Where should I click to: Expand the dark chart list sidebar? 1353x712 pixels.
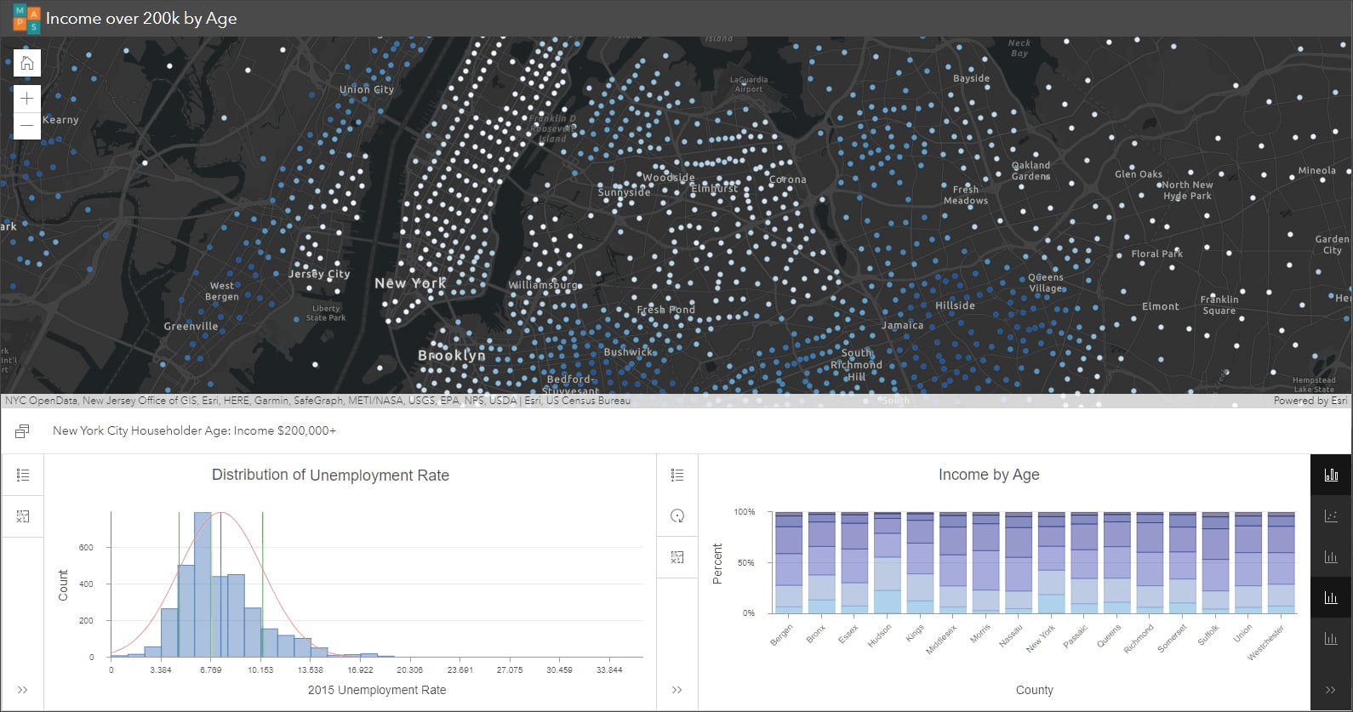click(x=1332, y=690)
